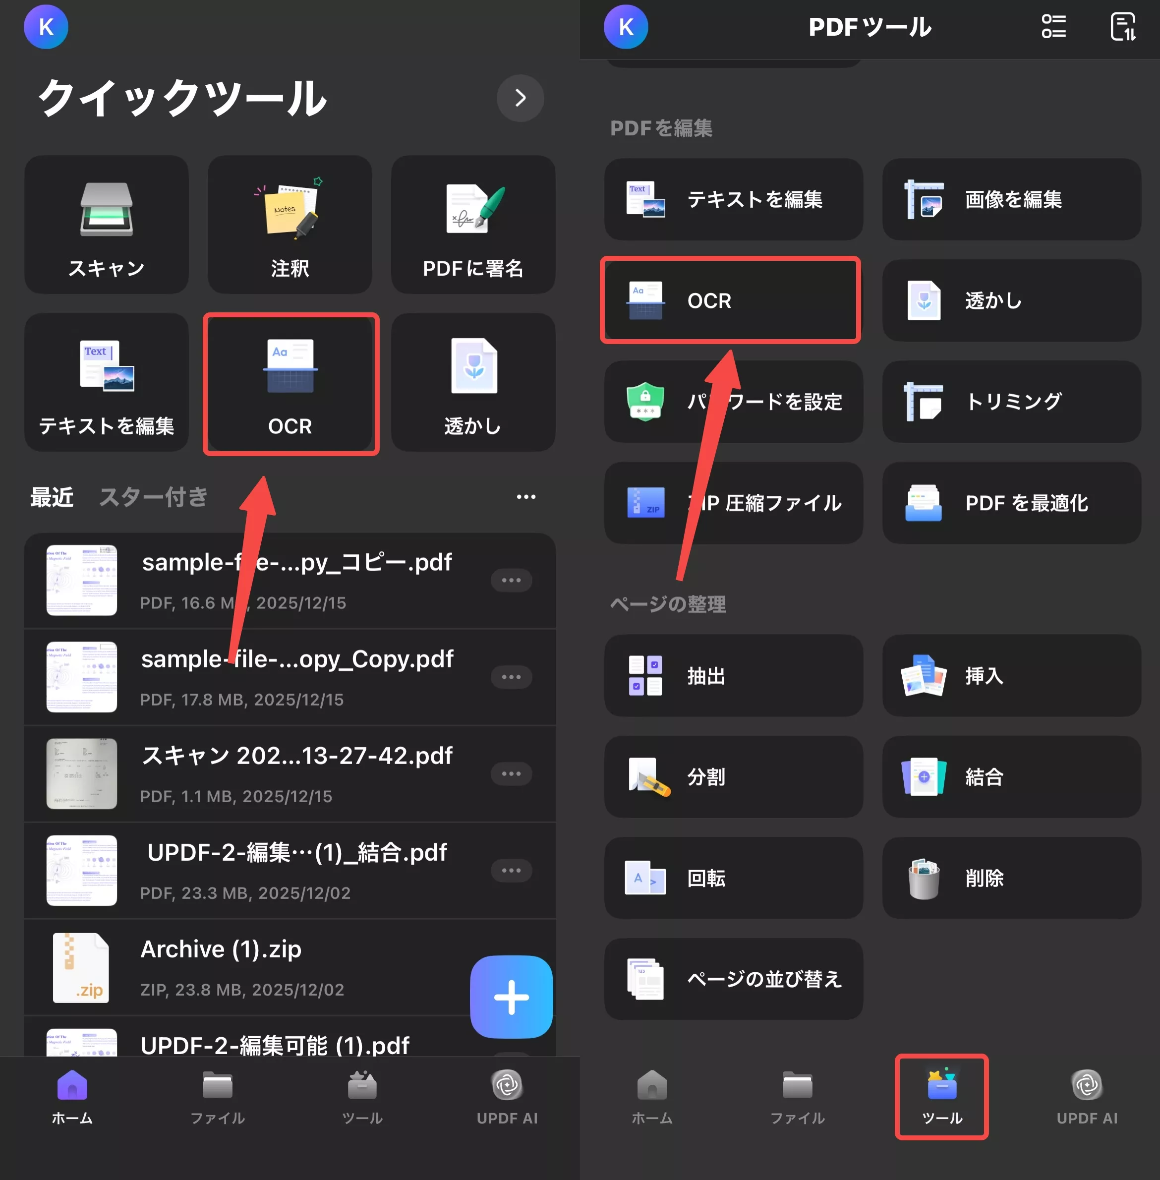Select the 分割 split tool

click(733, 778)
